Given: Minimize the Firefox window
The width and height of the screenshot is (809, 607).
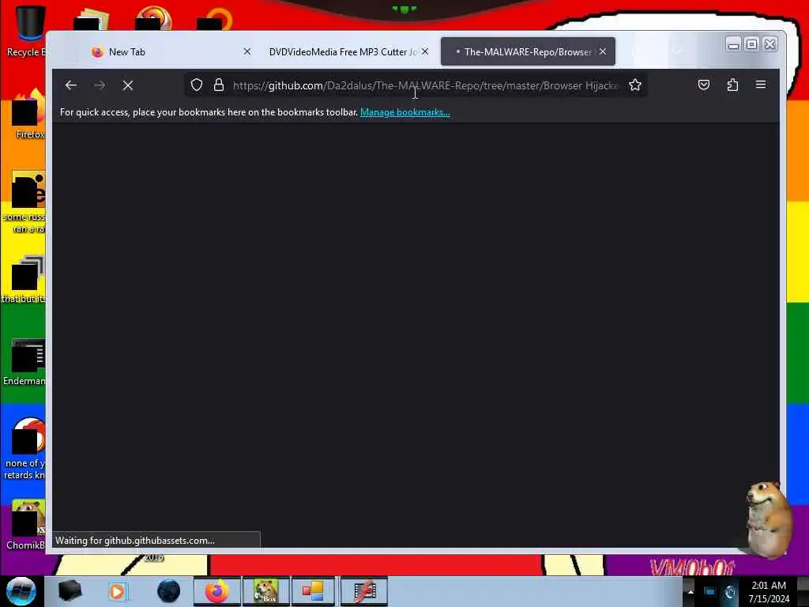Looking at the screenshot, I should (733, 44).
